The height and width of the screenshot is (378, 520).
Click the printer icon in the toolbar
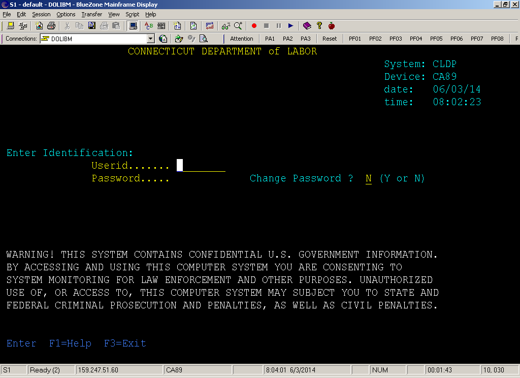tap(51, 25)
